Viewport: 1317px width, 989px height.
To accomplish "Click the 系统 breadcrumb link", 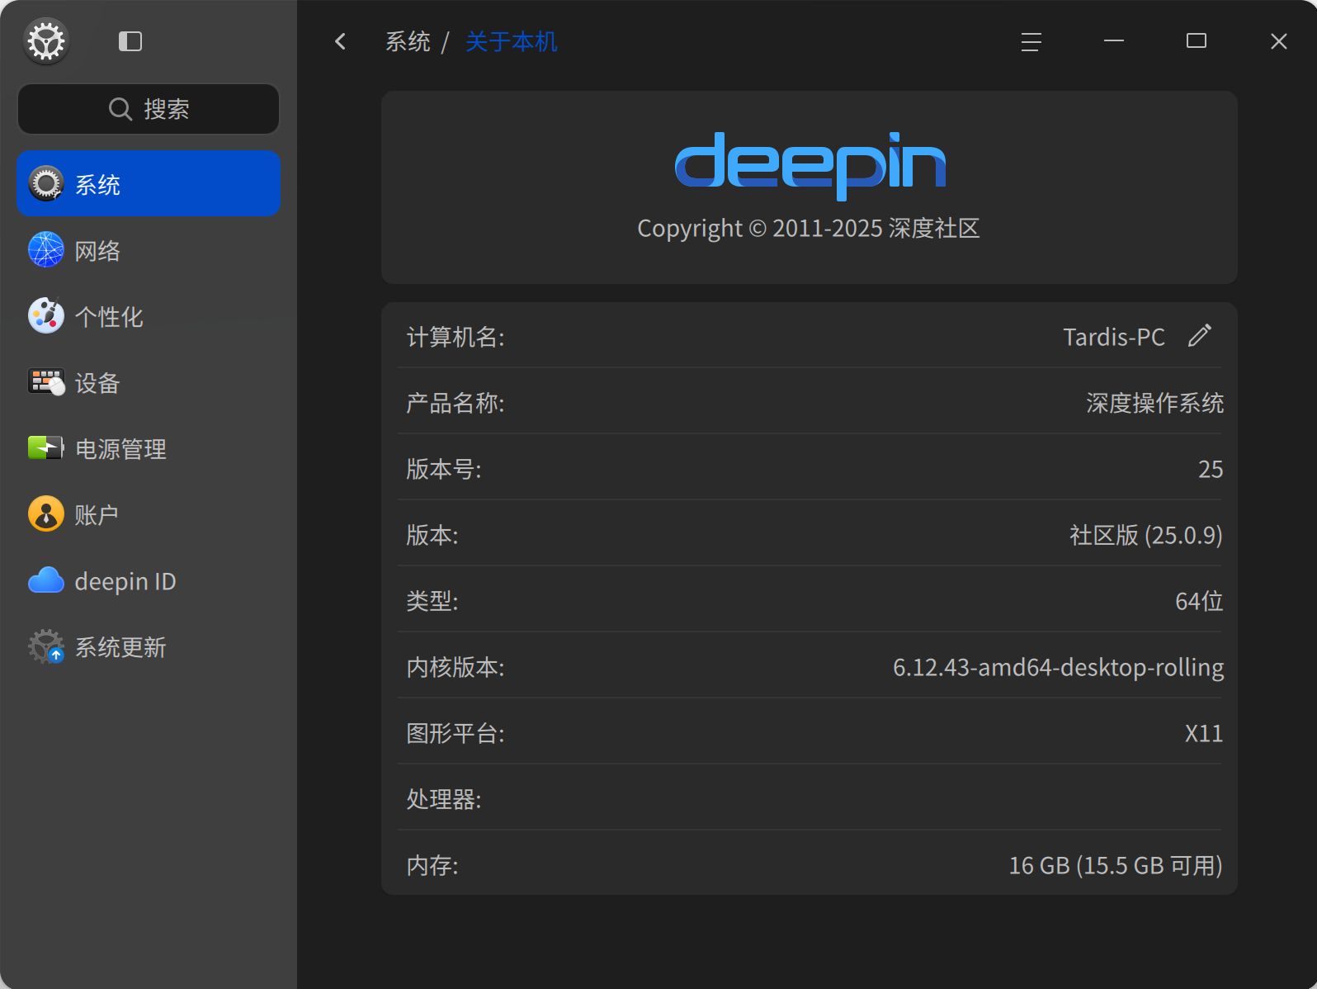I will tap(408, 41).
